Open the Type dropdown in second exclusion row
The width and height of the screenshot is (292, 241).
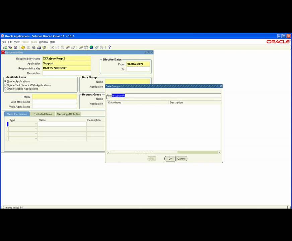pos(36,129)
